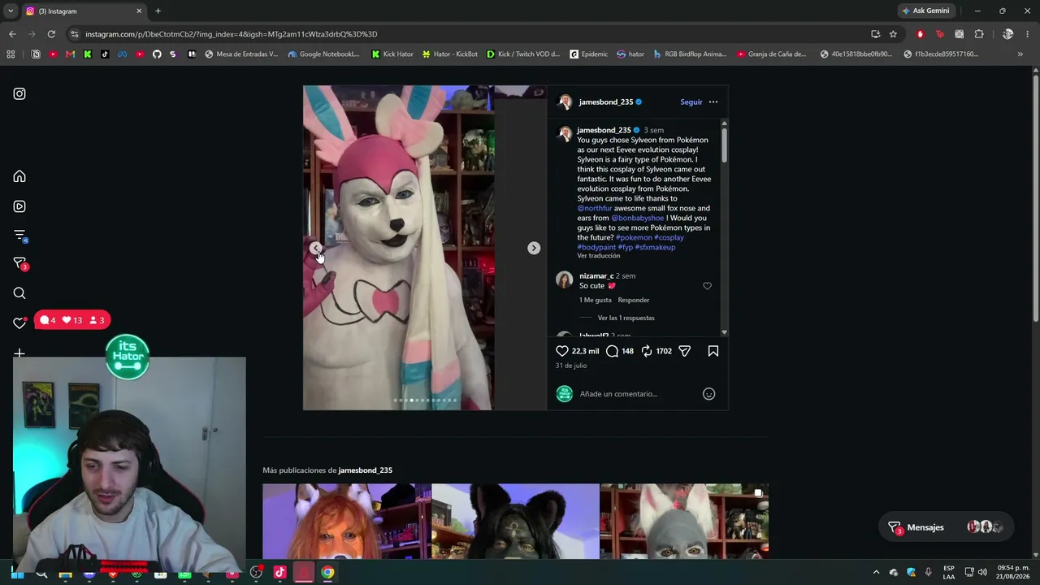The image size is (1040, 585).
Task: Share the post with paper plane icon
Action: coord(684,351)
